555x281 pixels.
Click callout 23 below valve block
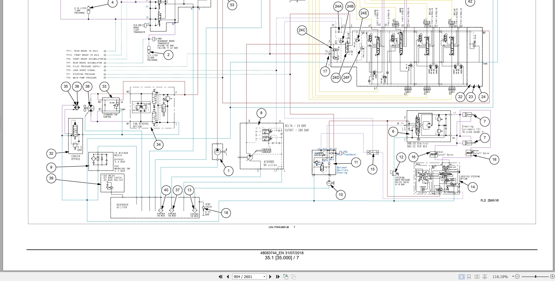pyautogui.click(x=471, y=97)
